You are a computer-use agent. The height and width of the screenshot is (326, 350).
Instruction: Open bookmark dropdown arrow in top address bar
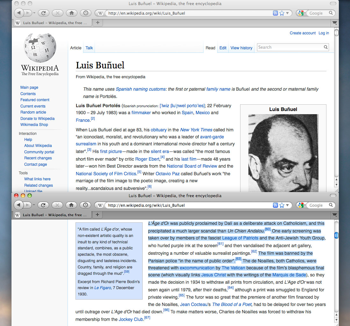tap(288, 13)
